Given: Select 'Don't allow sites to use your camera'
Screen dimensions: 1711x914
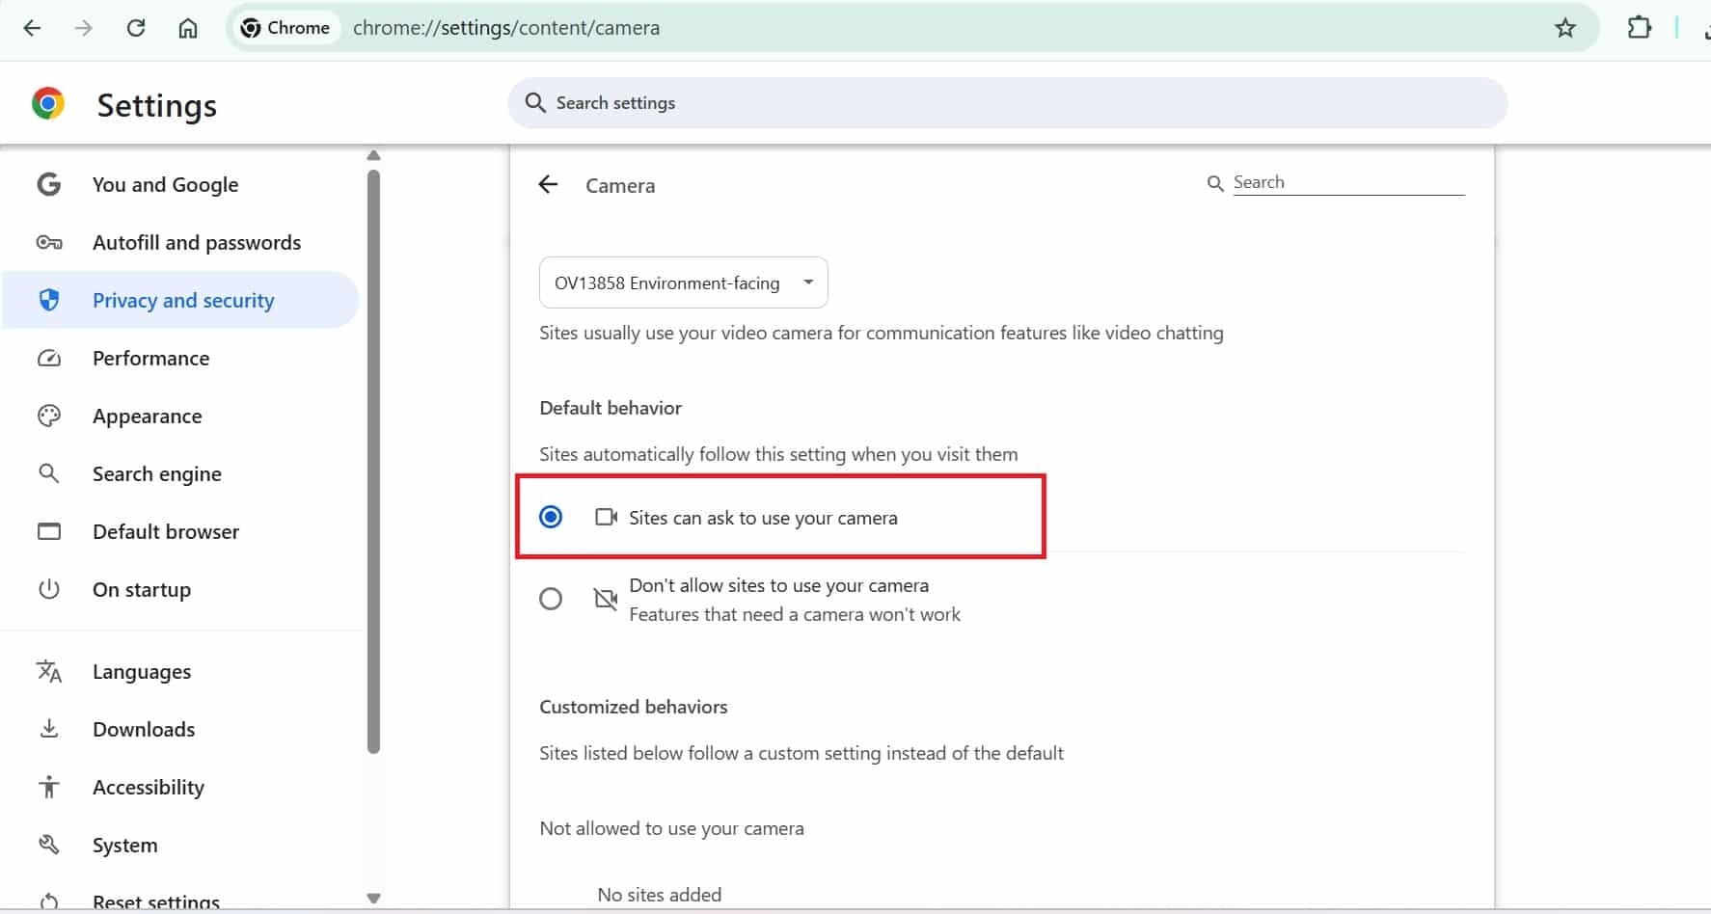Looking at the screenshot, I should (x=551, y=600).
